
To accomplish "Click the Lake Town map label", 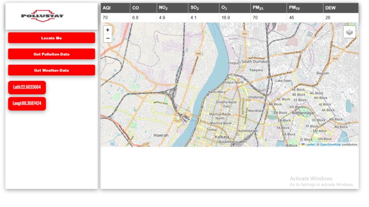I will tap(283, 80).
